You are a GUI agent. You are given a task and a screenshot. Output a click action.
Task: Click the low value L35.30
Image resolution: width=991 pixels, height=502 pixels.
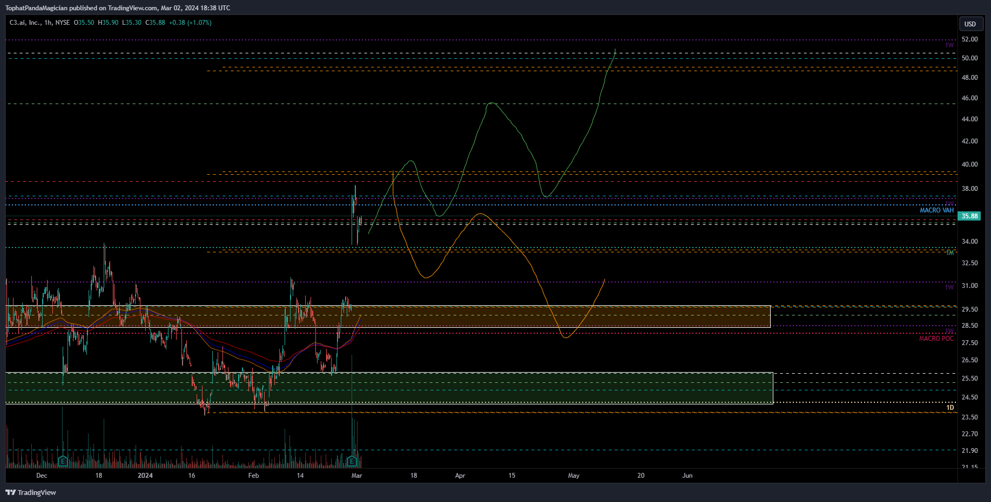[132, 23]
